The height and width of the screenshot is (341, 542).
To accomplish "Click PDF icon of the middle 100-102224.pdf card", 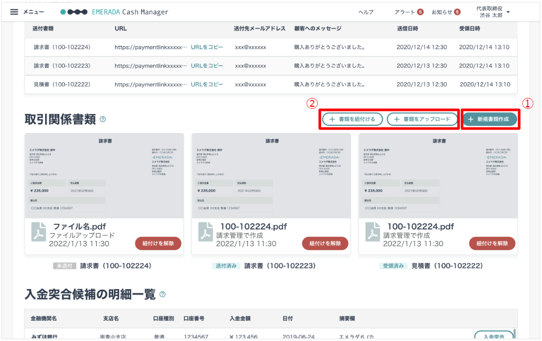I will point(205,232).
